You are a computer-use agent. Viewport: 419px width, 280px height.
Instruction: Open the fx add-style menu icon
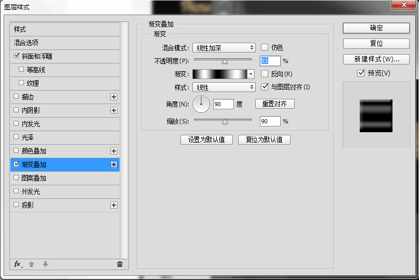[x=18, y=264]
